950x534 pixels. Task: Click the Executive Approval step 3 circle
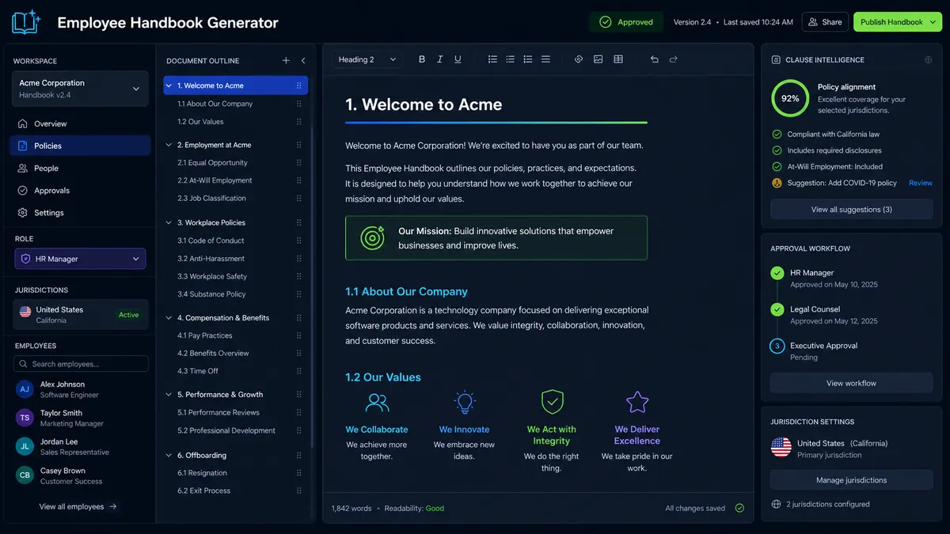777,346
